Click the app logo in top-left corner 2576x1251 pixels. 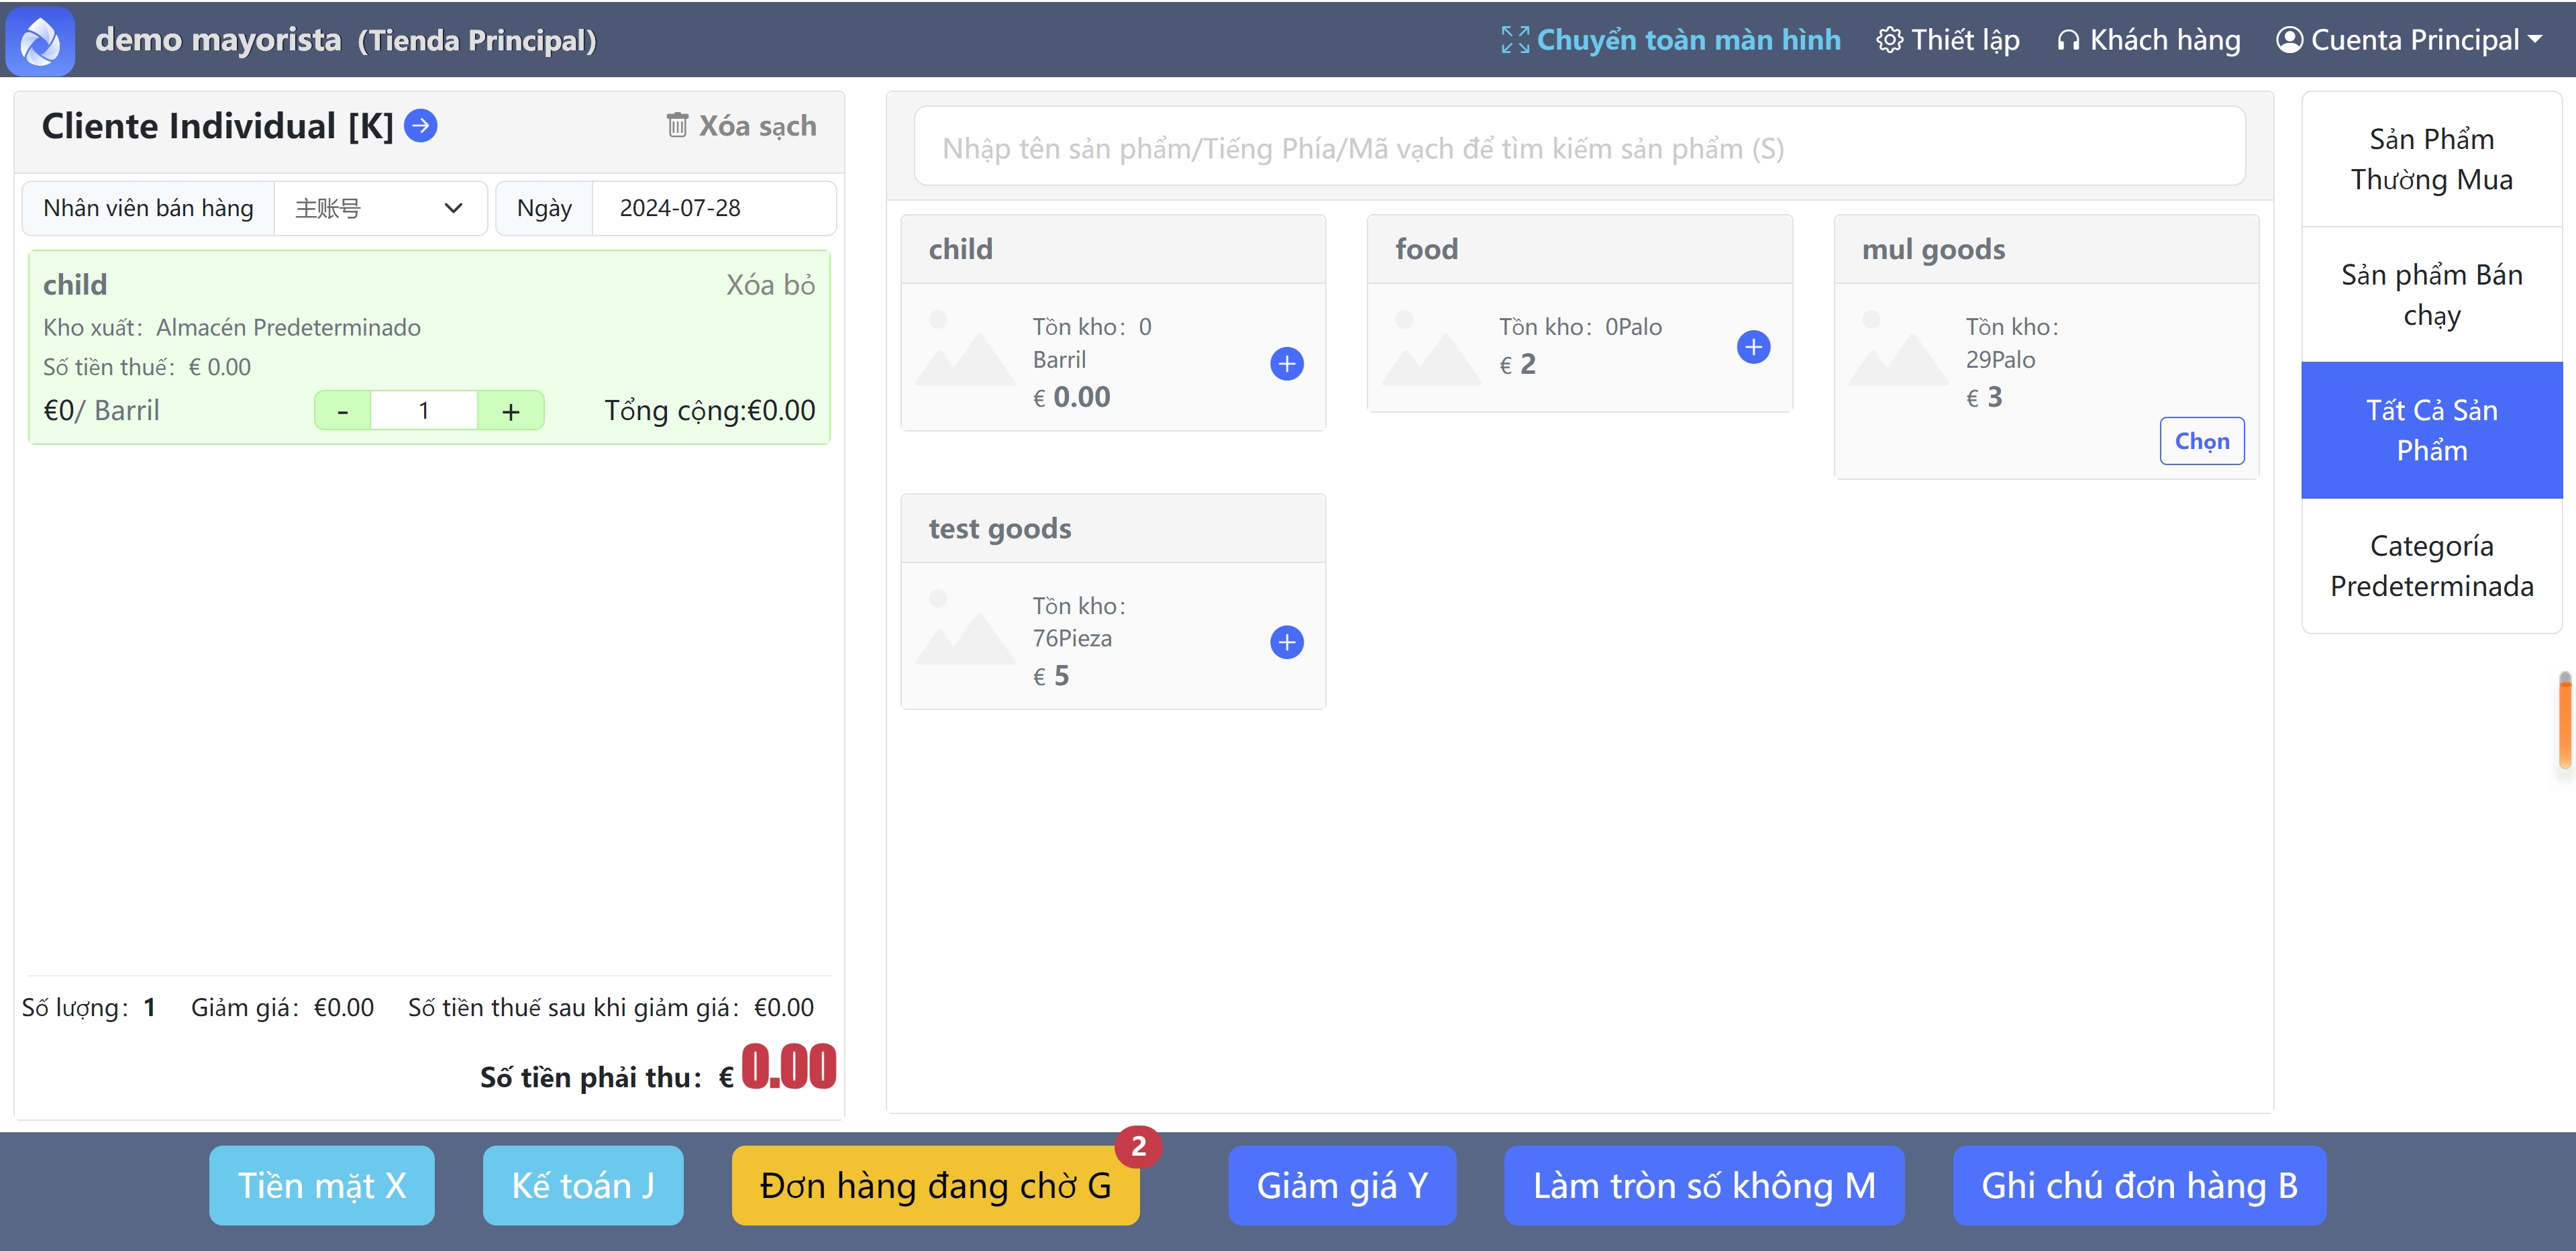(40, 40)
